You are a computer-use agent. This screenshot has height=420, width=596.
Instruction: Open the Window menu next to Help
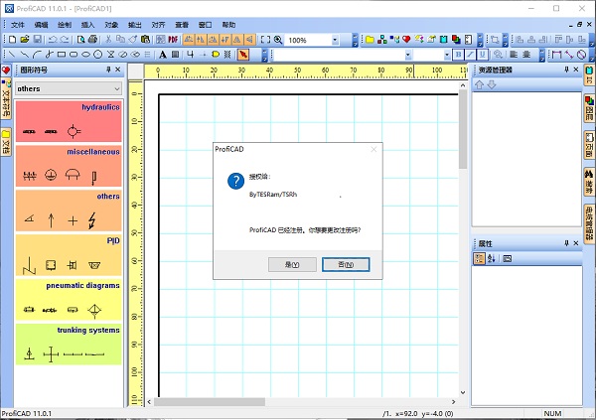(x=206, y=25)
